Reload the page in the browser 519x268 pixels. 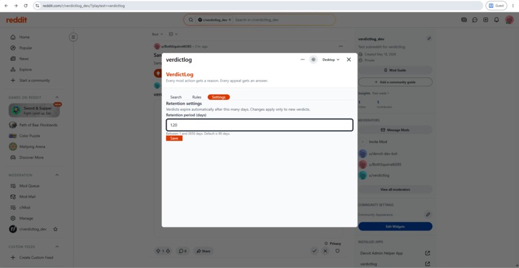click(26, 6)
